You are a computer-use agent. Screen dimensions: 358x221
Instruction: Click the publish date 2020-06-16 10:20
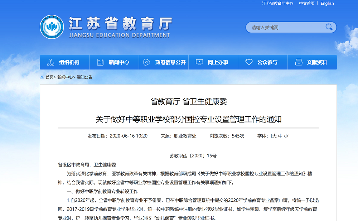pyautogui.click(x=129, y=136)
